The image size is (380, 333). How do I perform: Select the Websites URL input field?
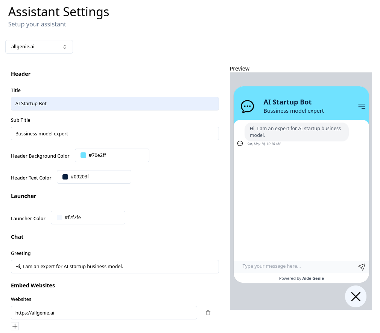104,312
